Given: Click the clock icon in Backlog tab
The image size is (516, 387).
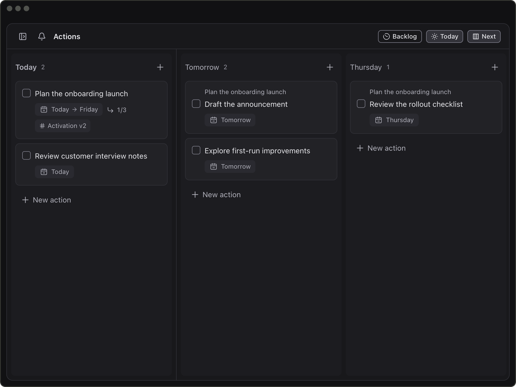Looking at the screenshot, I should (386, 36).
